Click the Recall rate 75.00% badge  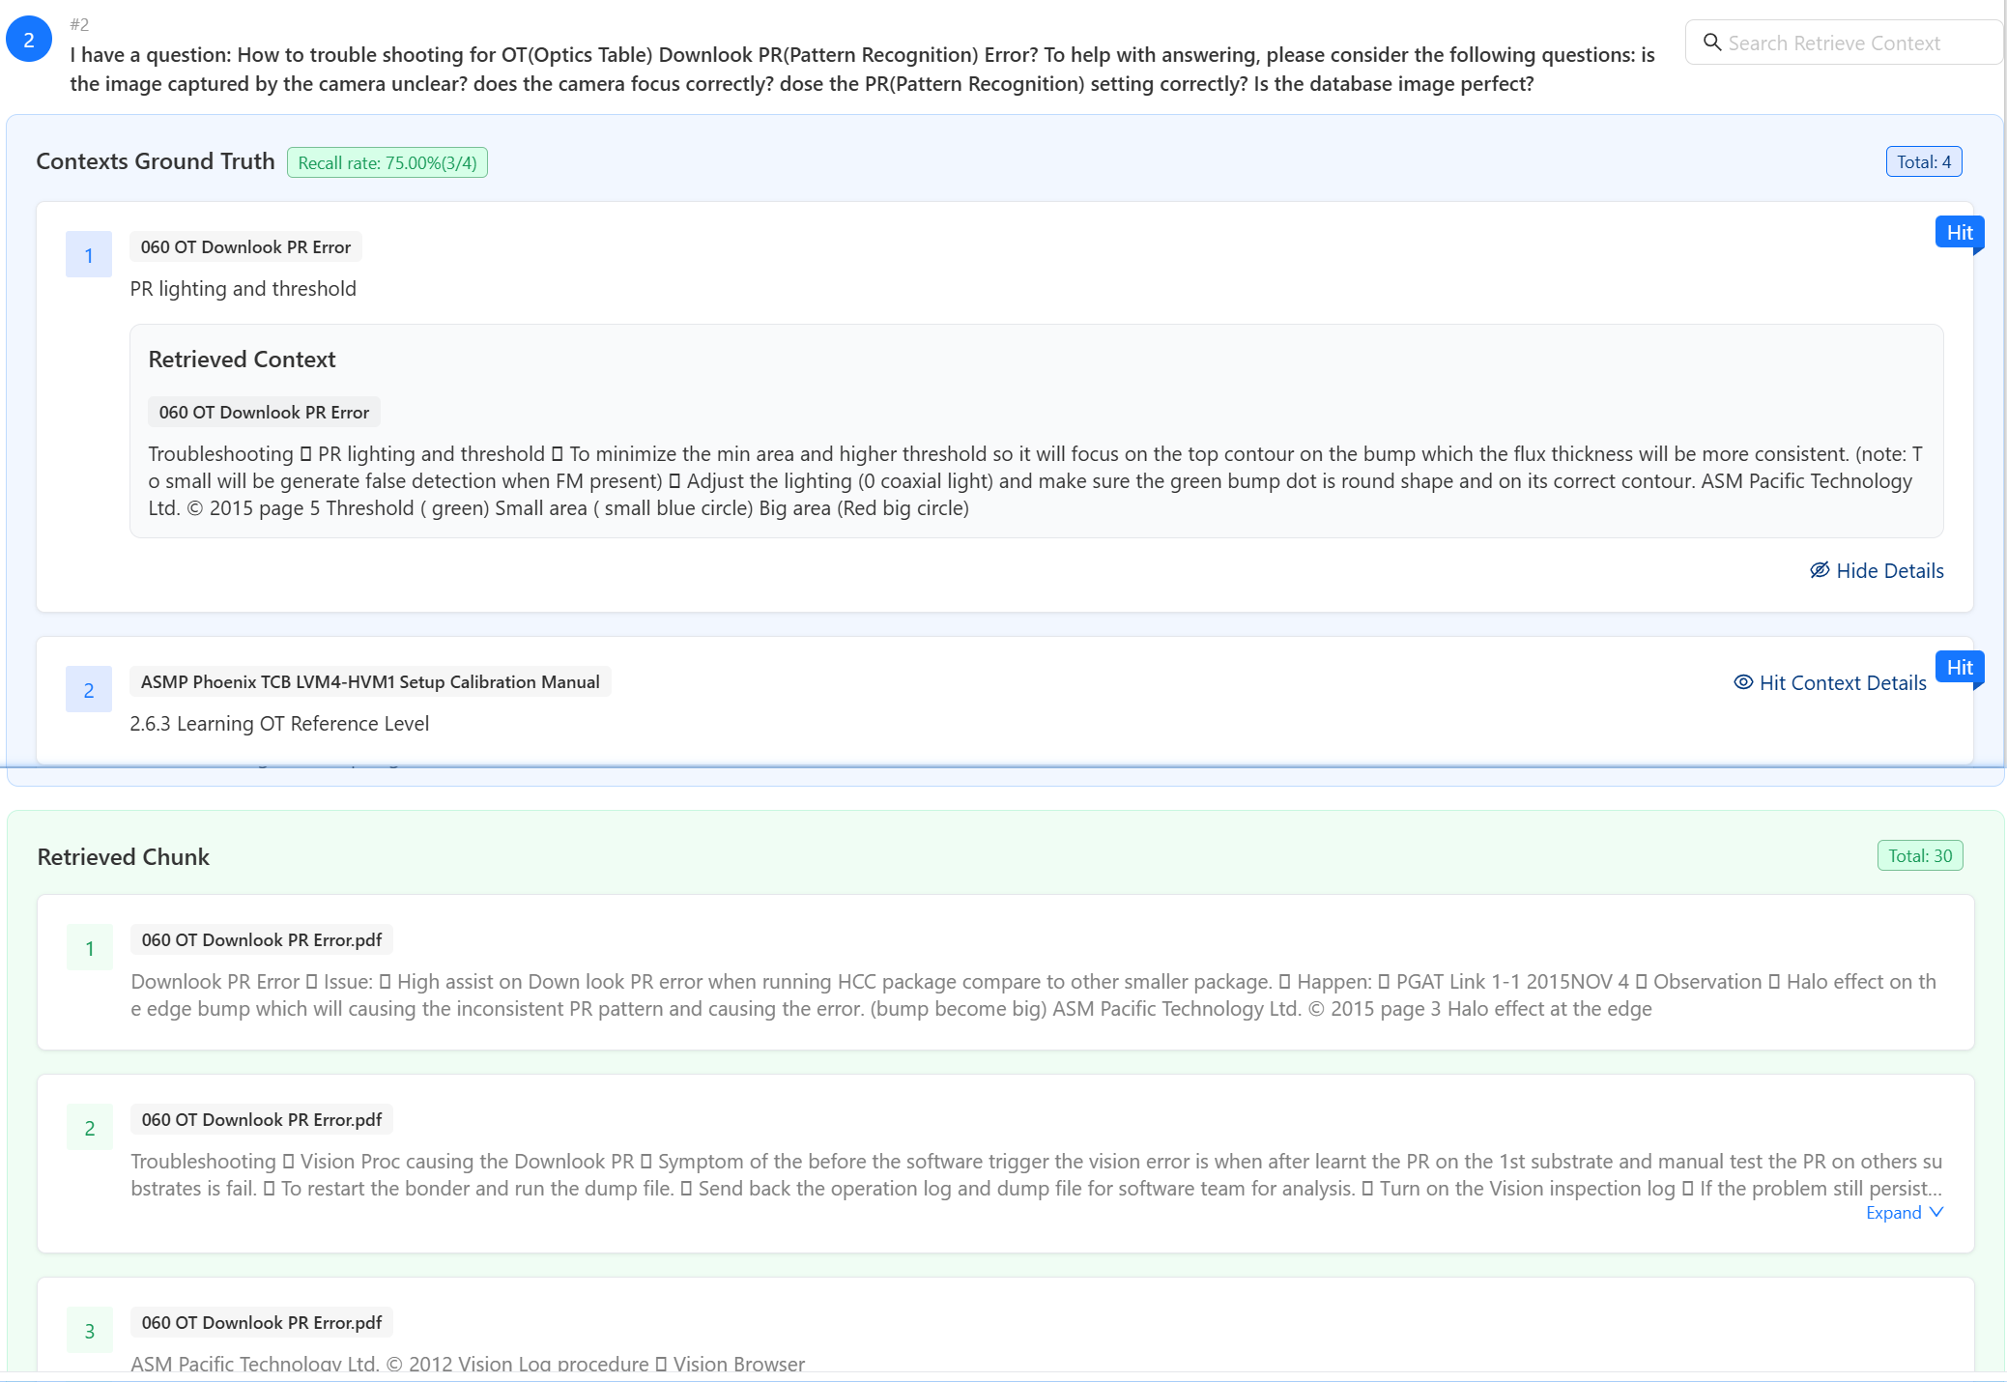(x=387, y=162)
